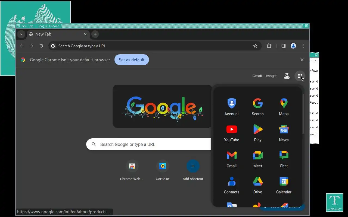Click the Google G icon in address bar
This screenshot has height=217, width=348.
[53, 46]
